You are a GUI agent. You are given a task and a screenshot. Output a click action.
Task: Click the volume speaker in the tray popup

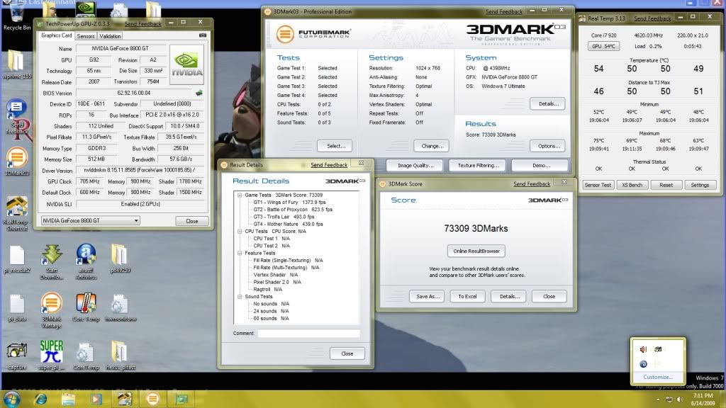pos(643,349)
